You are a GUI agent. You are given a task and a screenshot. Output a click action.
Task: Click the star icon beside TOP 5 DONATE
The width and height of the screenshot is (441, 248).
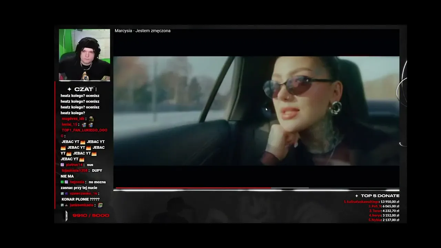[x=357, y=196]
